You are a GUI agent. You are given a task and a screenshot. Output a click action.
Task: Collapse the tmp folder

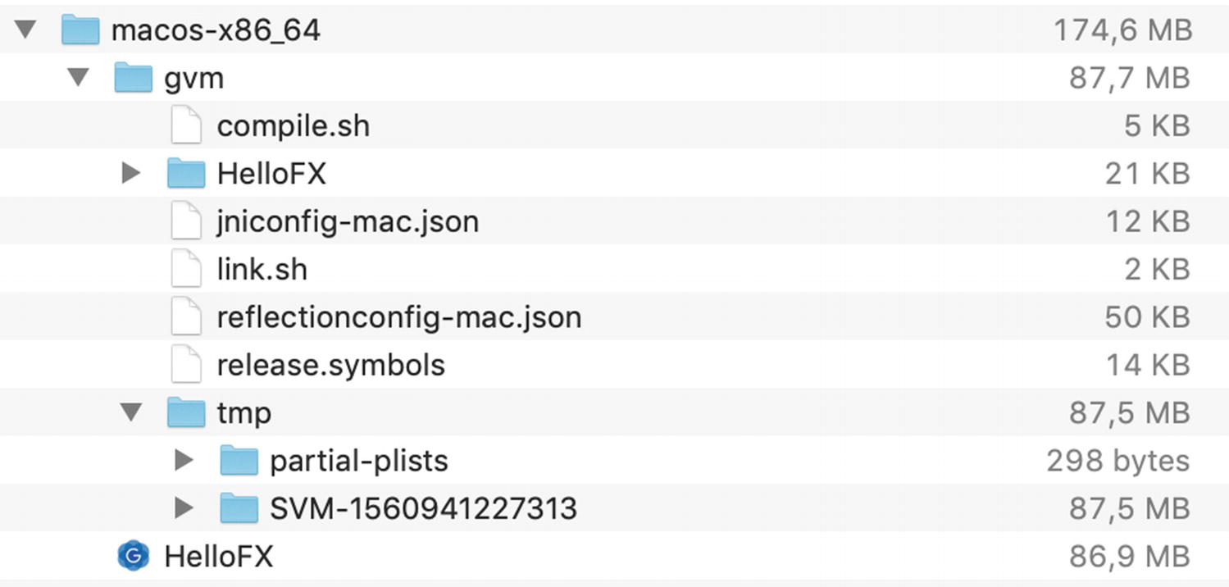133,412
